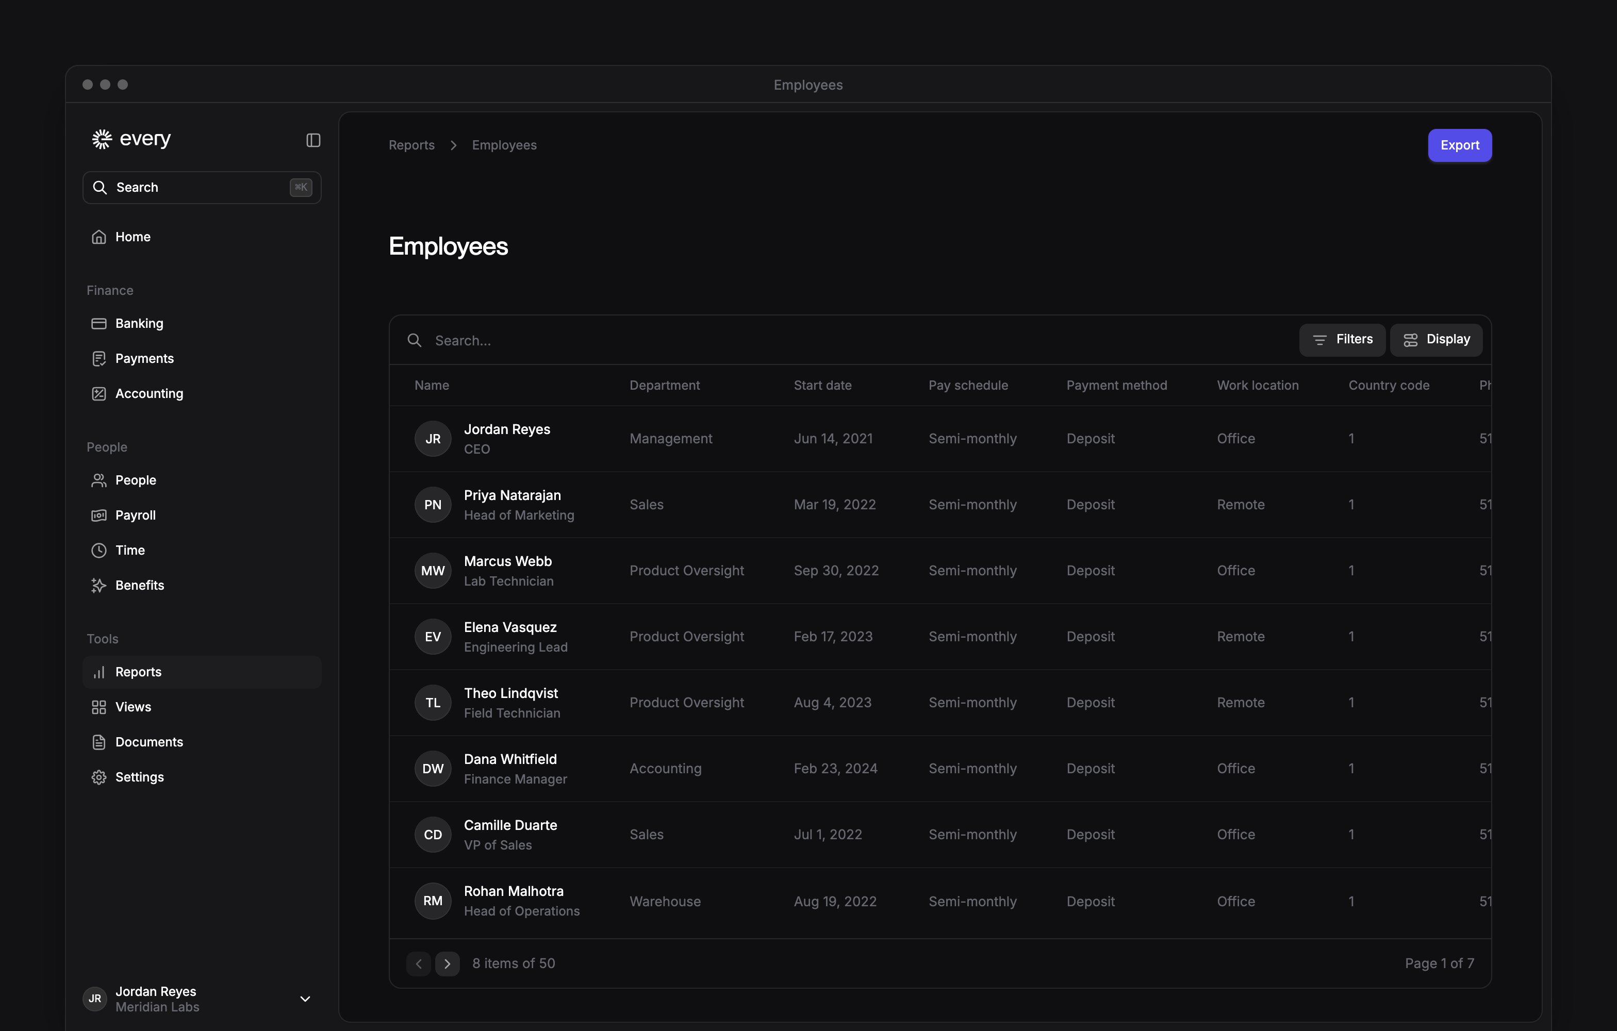
Task: Sort by the Department column header
Action: 664,385
